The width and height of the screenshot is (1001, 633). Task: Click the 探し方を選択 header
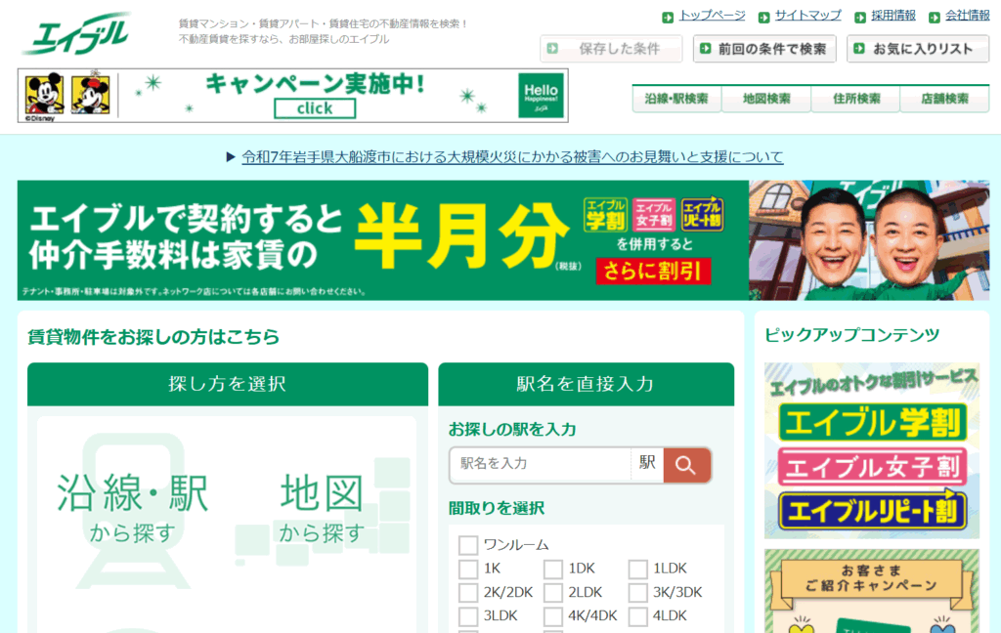click(x=227, y=384)
